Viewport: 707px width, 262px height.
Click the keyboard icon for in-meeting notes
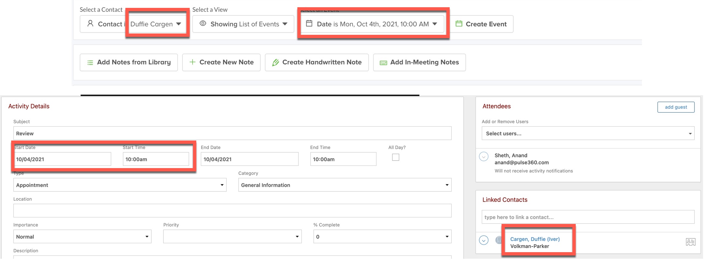[x=383, y=63]
